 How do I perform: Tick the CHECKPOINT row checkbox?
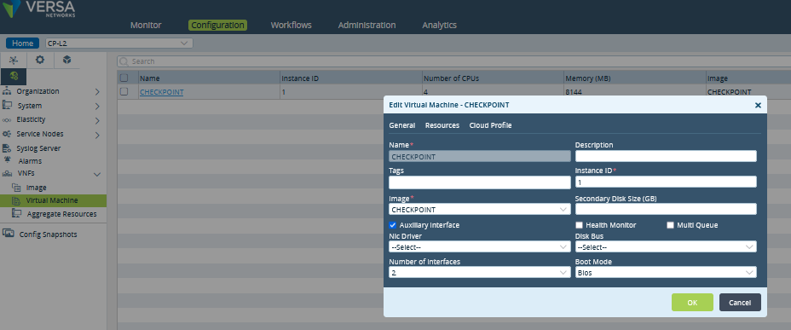[x=124, y=91]
